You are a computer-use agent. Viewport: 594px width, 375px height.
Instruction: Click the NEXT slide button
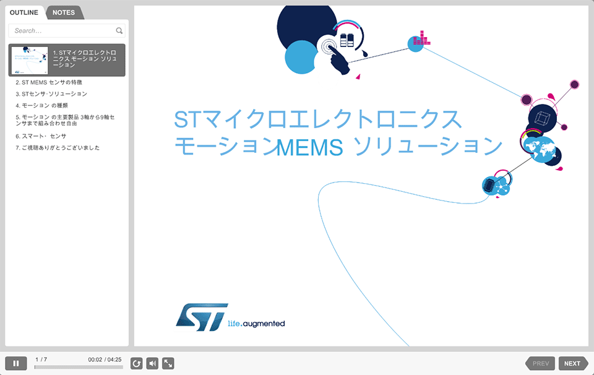tap(573, 363)
